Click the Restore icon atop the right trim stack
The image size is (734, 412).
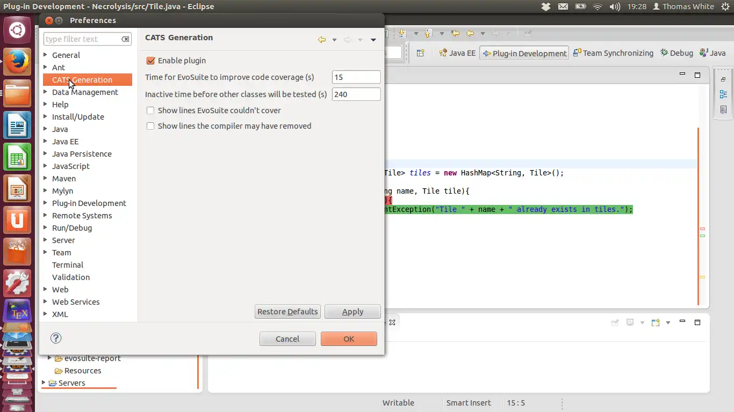(x=723, y=79)
